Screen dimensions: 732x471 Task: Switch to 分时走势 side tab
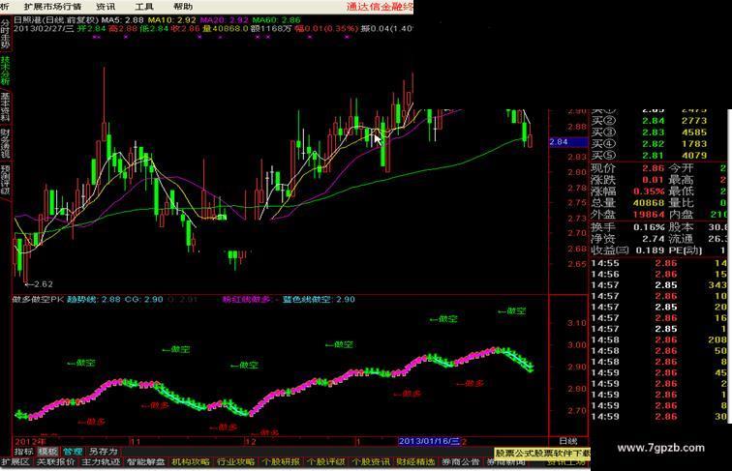click(5, 34)
